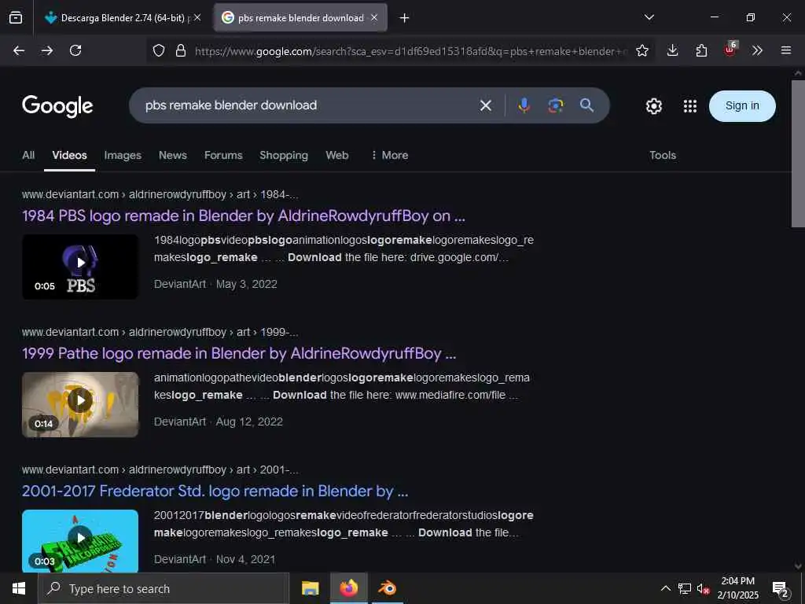Viewport: 805px width, 604px height.
Task: Open the Action Center notifications
Action: [781, 589]
